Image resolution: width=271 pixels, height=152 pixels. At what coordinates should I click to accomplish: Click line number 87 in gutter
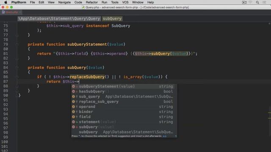pos(6,81)
